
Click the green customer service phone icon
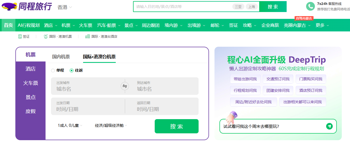pos(310,6)
